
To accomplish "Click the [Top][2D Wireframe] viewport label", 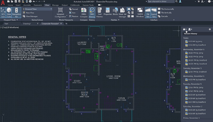I will pyautogui.click(x=10, y=28).
